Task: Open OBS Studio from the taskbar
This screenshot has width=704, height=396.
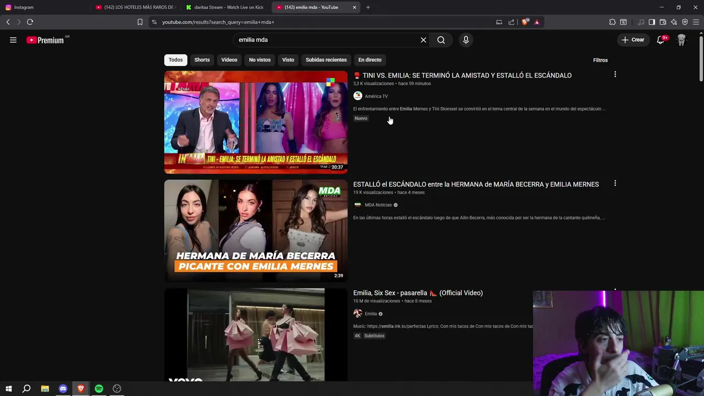Action: tap(117, 389)
